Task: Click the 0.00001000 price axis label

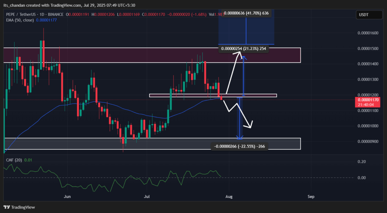Action: pyautogui.click(x=368, y=126)
